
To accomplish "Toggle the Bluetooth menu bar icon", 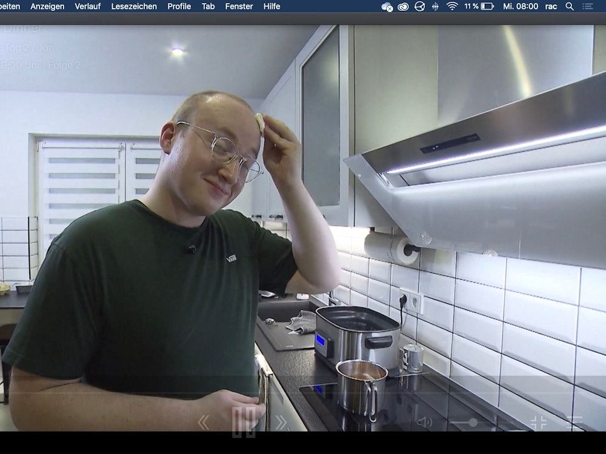I will [x=435, y=6].
